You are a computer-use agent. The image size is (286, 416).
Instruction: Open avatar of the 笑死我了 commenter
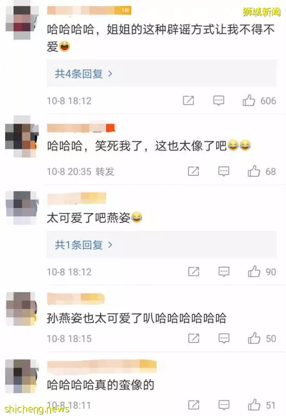click(x=22, y=137)
